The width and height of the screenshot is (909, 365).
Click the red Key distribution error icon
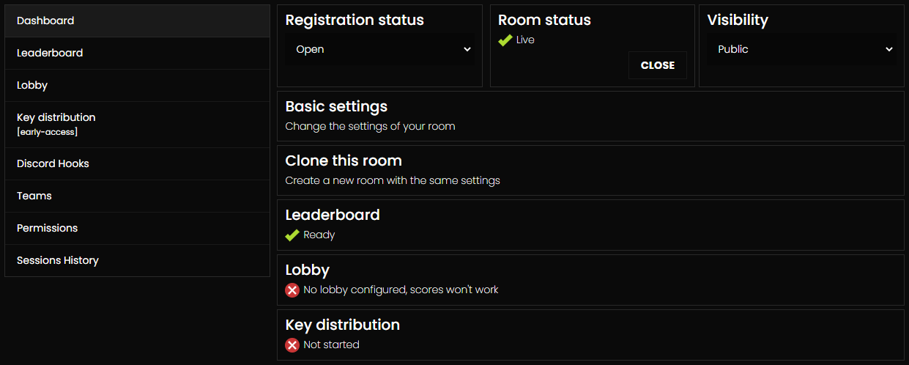(x=292, y=345)
